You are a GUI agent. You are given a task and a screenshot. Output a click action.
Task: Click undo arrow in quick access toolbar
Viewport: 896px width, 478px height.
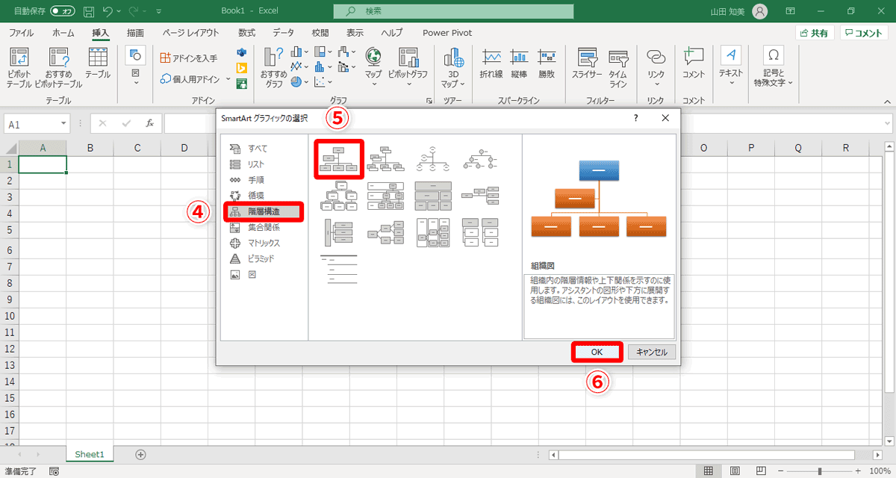pyautogui.click(x=108, y=11)
